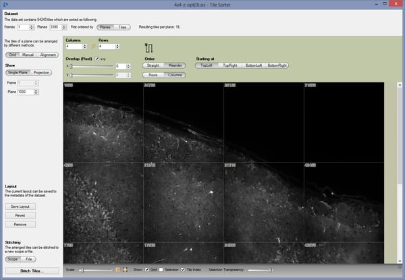Start tile ordering at BottomLeft
405x280 pixels.
click(x=254, y=65)
